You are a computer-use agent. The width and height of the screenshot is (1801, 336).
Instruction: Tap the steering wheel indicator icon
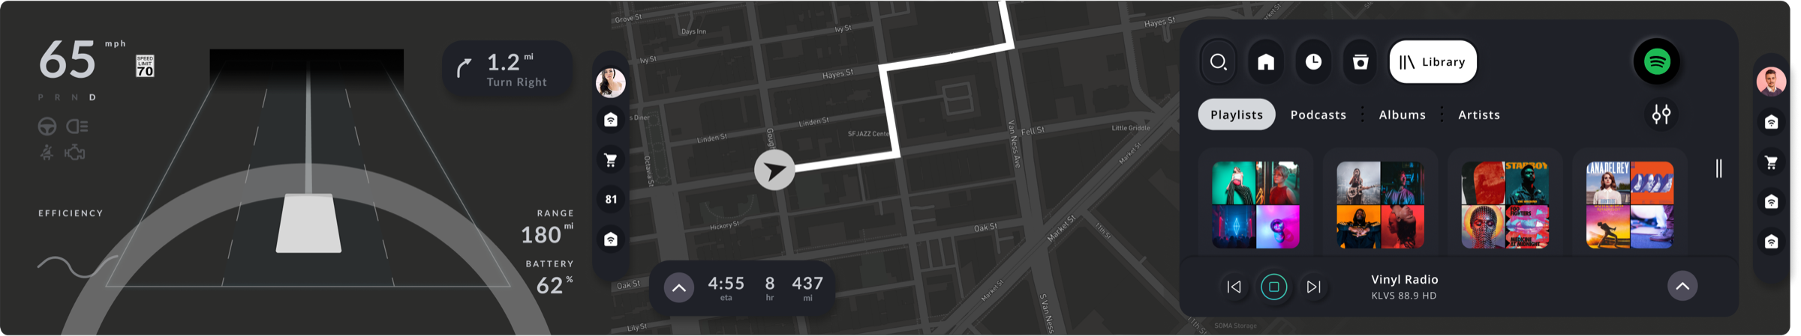(47, 126)
